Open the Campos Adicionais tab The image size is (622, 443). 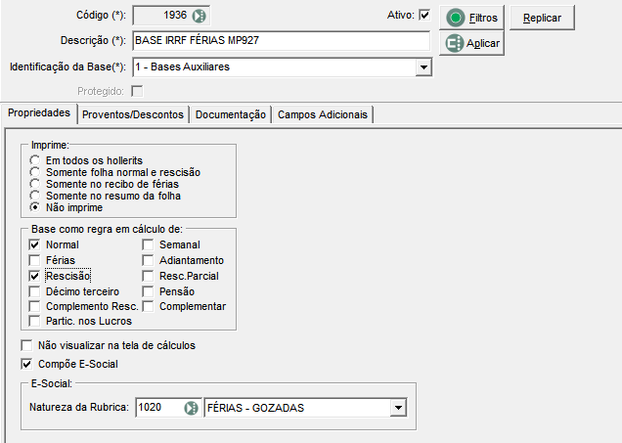tap(323, 114)
